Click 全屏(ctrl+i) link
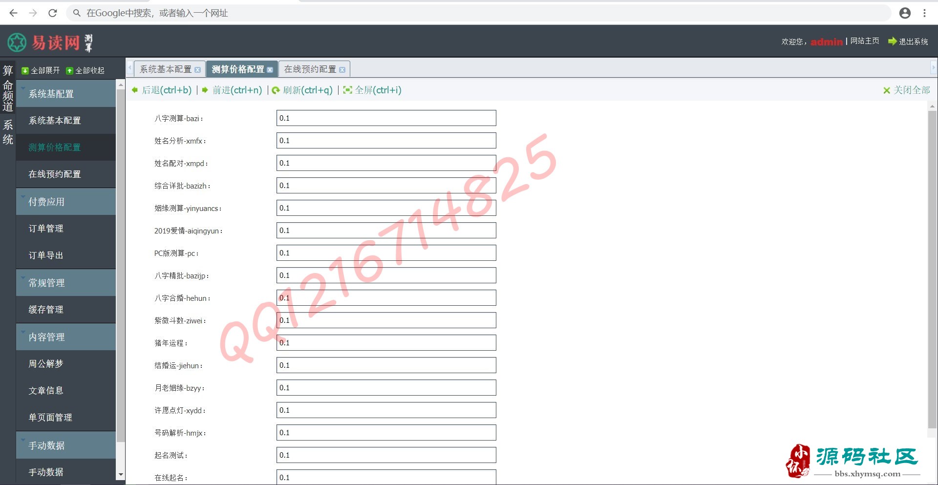The width and height of the screenshot is (938, 485). pyautogui.click(x=378, y=90)
